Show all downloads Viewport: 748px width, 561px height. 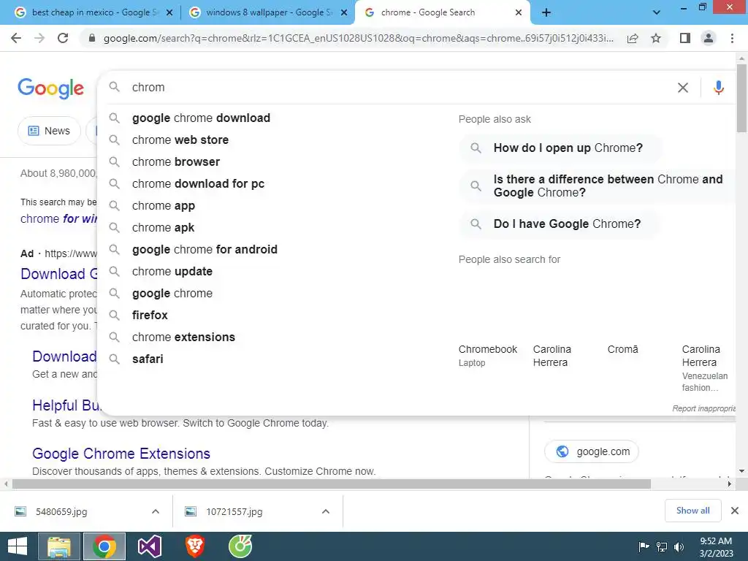coord(692,511)
